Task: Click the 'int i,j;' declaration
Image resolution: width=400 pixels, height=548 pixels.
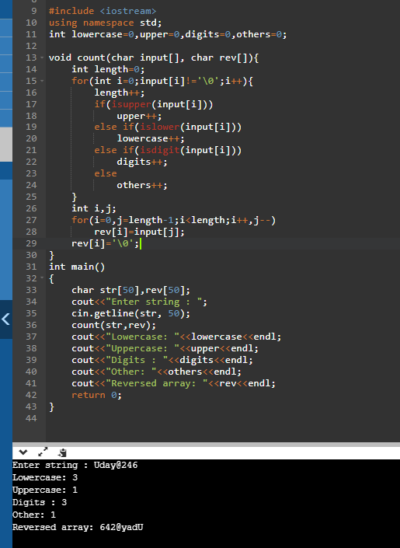Action: tap(94, 208)
